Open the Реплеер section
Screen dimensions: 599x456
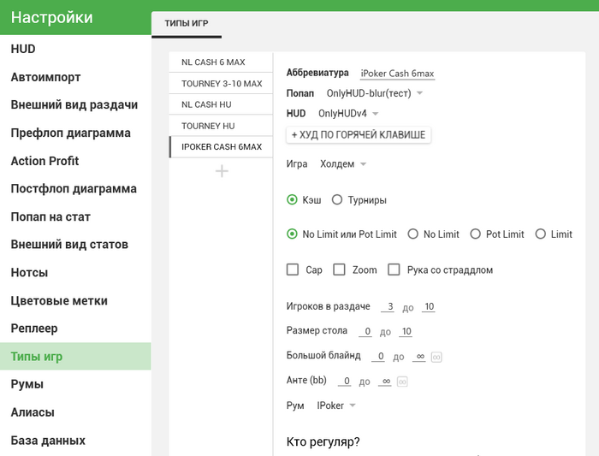point(75,329)
